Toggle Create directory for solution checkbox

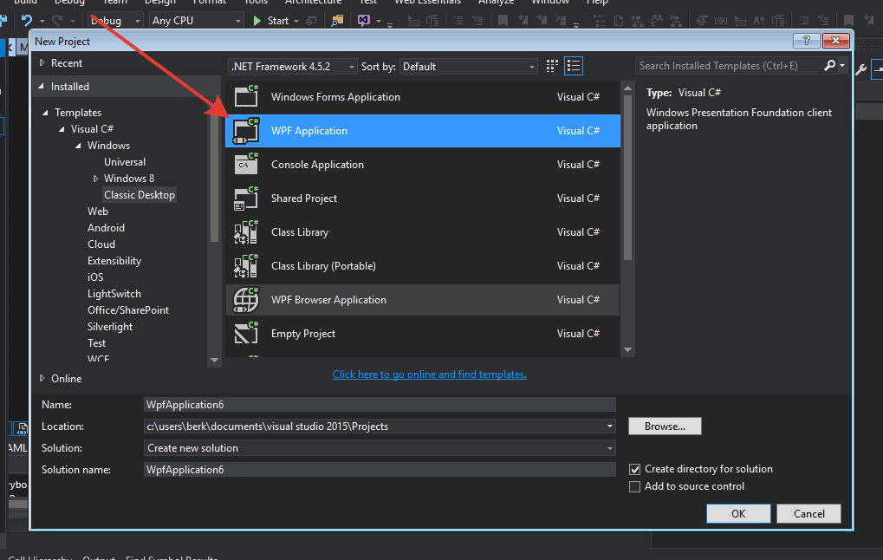tap(634, 469)
